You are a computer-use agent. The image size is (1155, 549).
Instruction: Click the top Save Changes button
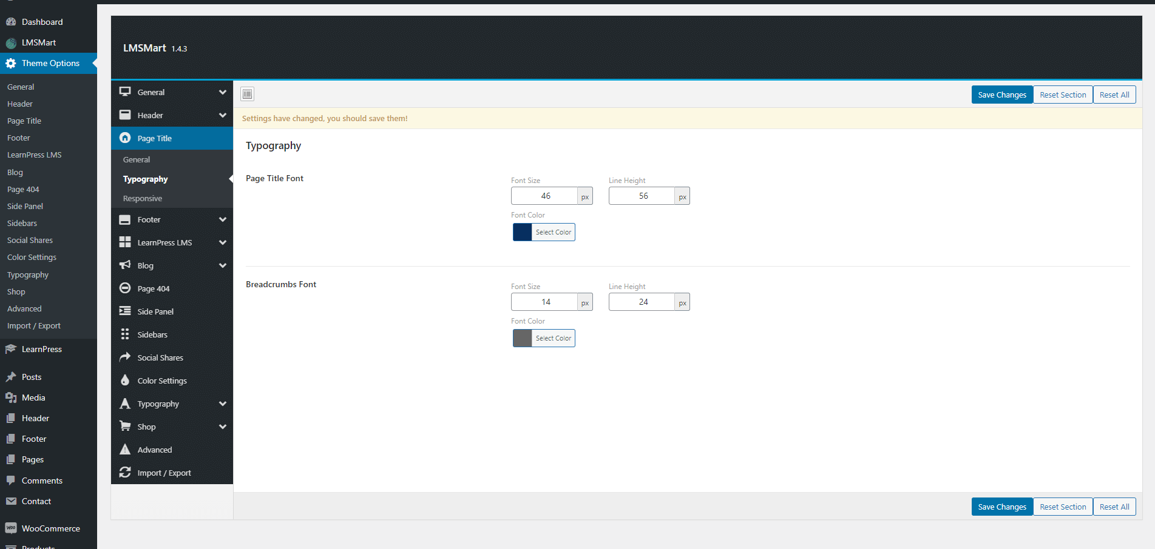tap(1002, 95)
